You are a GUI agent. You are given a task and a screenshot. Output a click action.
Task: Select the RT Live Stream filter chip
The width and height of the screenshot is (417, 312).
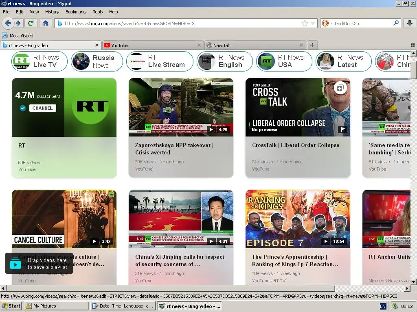tap(160, 61)
